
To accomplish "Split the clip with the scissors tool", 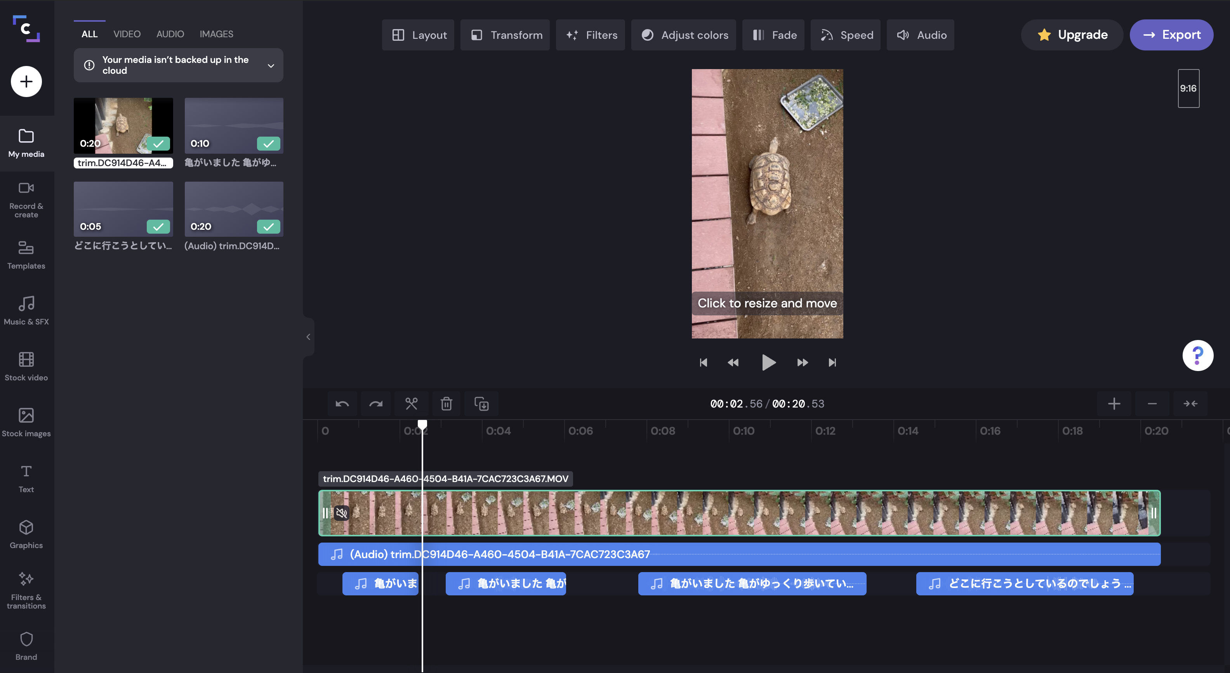I will coord(411,403).
